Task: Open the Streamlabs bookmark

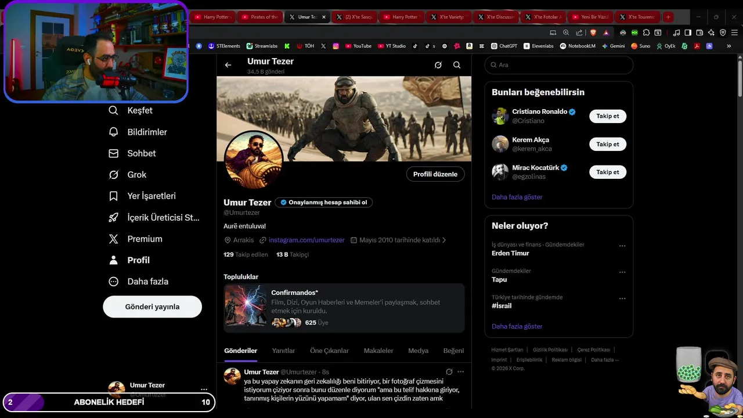Action: point(262,46)
